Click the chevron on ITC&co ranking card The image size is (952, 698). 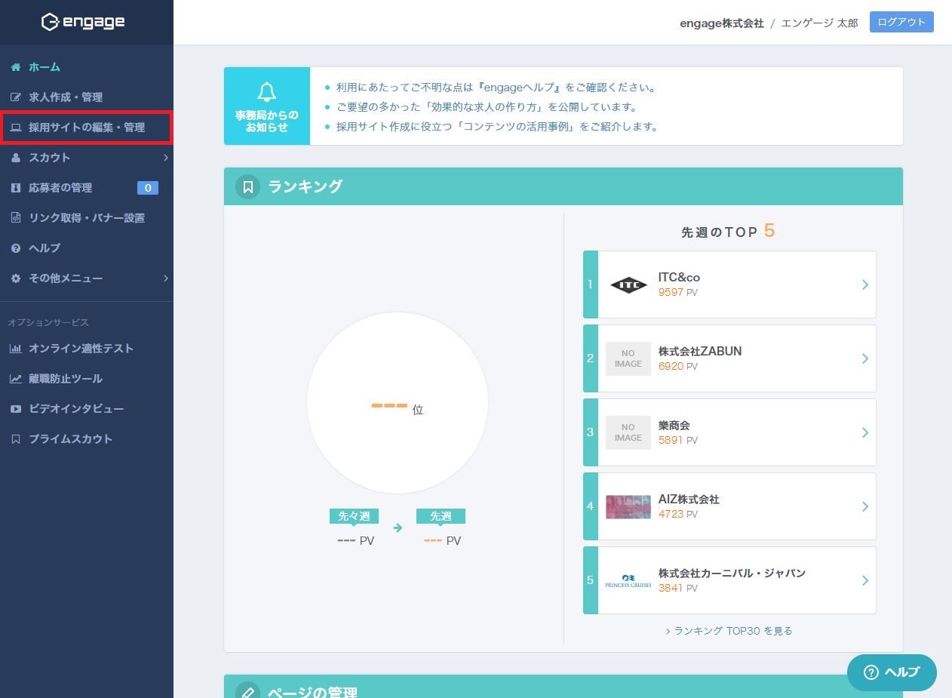865,284
